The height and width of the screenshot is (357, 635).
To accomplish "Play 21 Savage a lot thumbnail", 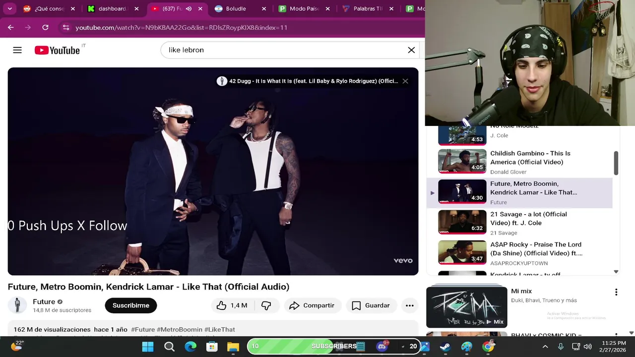I will coord(462,222).
